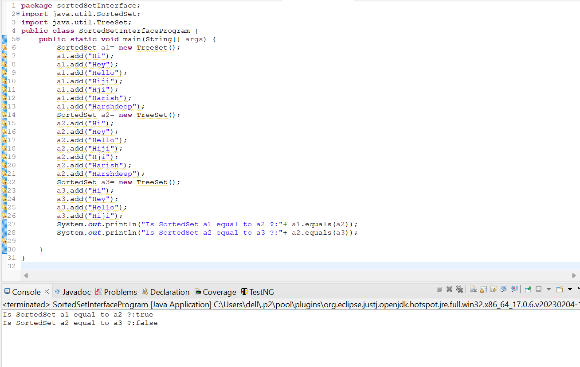Close the Console view tab

[47, 292]
